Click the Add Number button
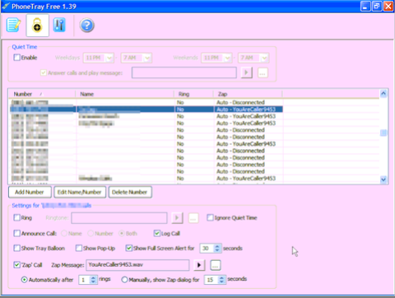The height and width of the screenshot is (298, 395). pyautogui.click(x=30, y=192)
